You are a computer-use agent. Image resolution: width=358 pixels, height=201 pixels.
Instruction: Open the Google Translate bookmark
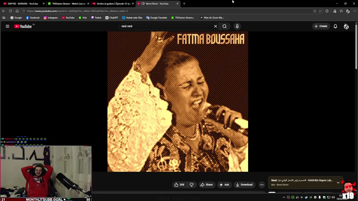tap(156, 18)
